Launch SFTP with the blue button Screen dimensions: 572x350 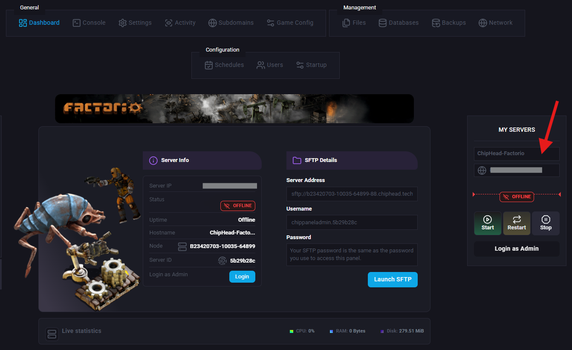(x=393, y=280)
